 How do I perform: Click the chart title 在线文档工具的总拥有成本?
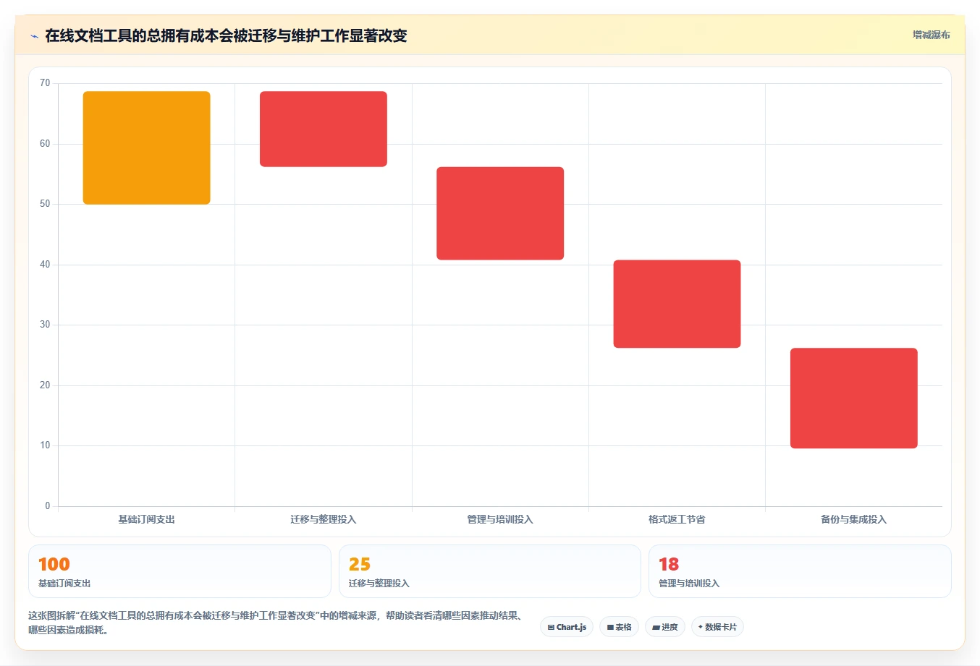point(226,35)
